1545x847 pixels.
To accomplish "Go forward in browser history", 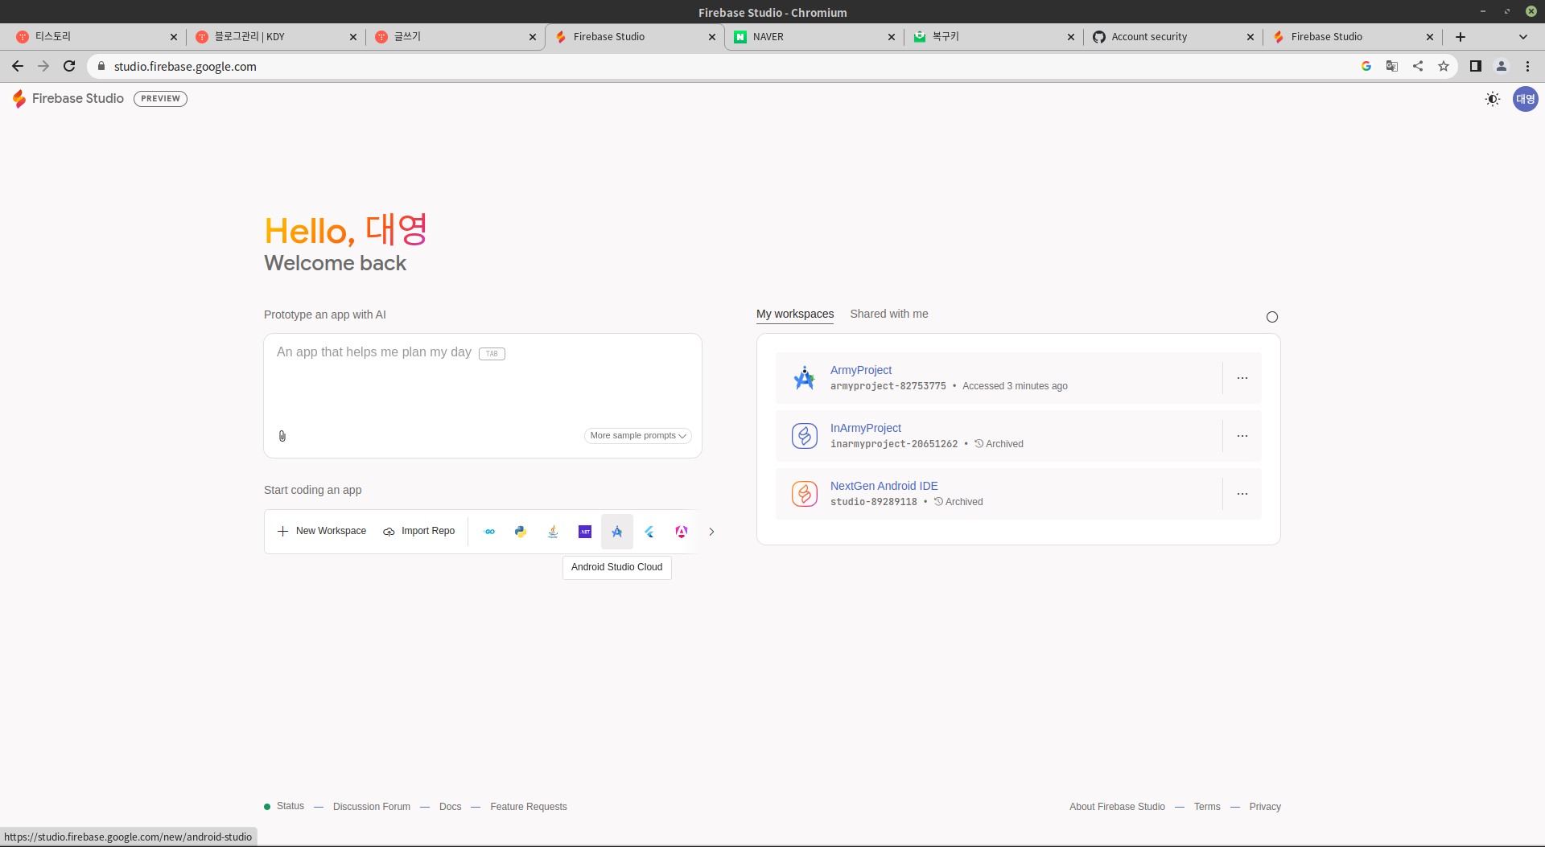I will (x=43, y=66).
